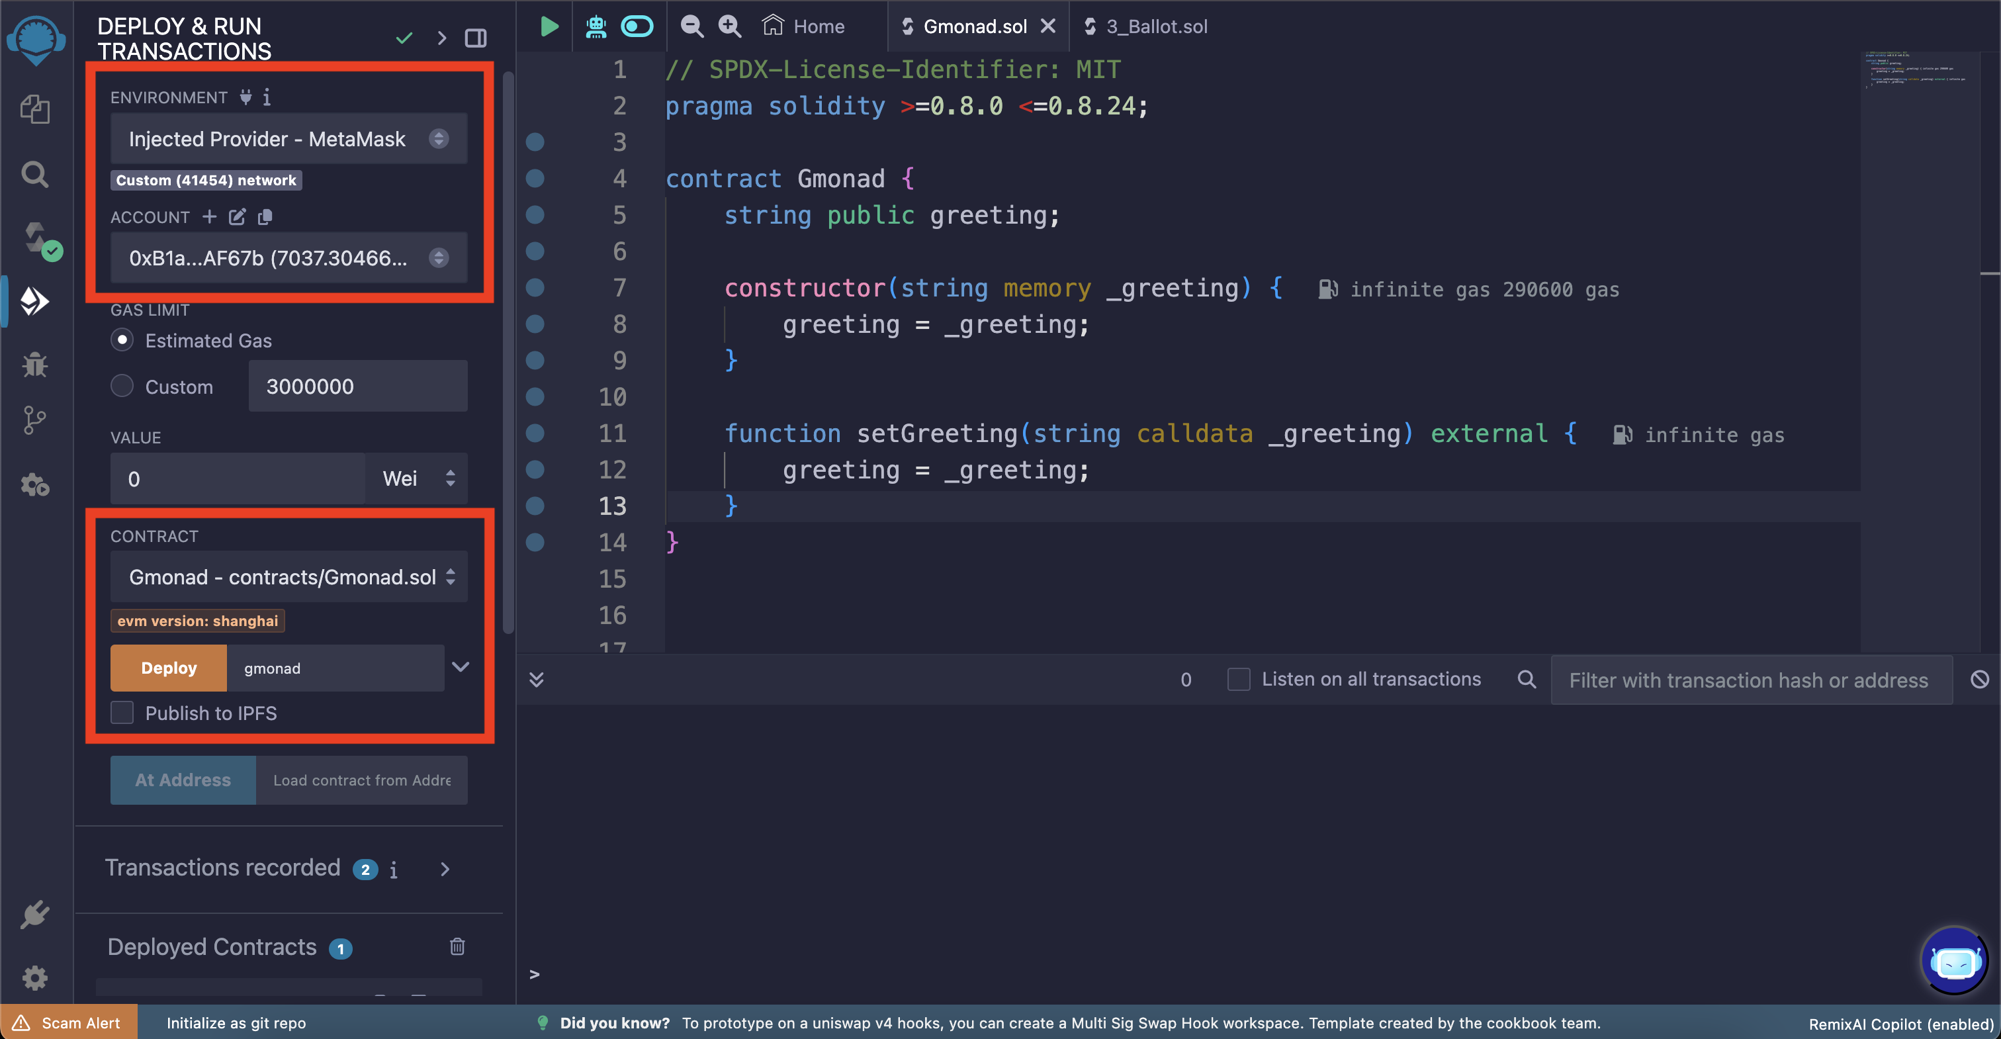Open the File explorer sidebar icon
This screenshot has height=1039, width=2001.
click(34, 109)
